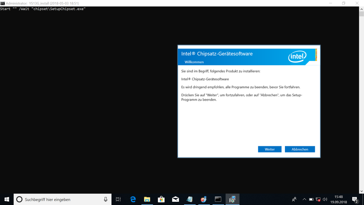Open Action Center notifications icon

tap(355, 200)
